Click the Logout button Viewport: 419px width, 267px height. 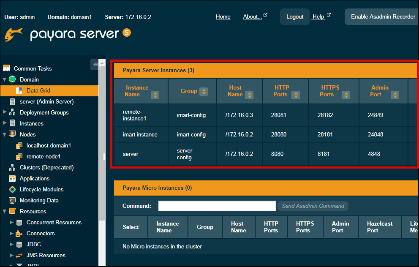294,17
